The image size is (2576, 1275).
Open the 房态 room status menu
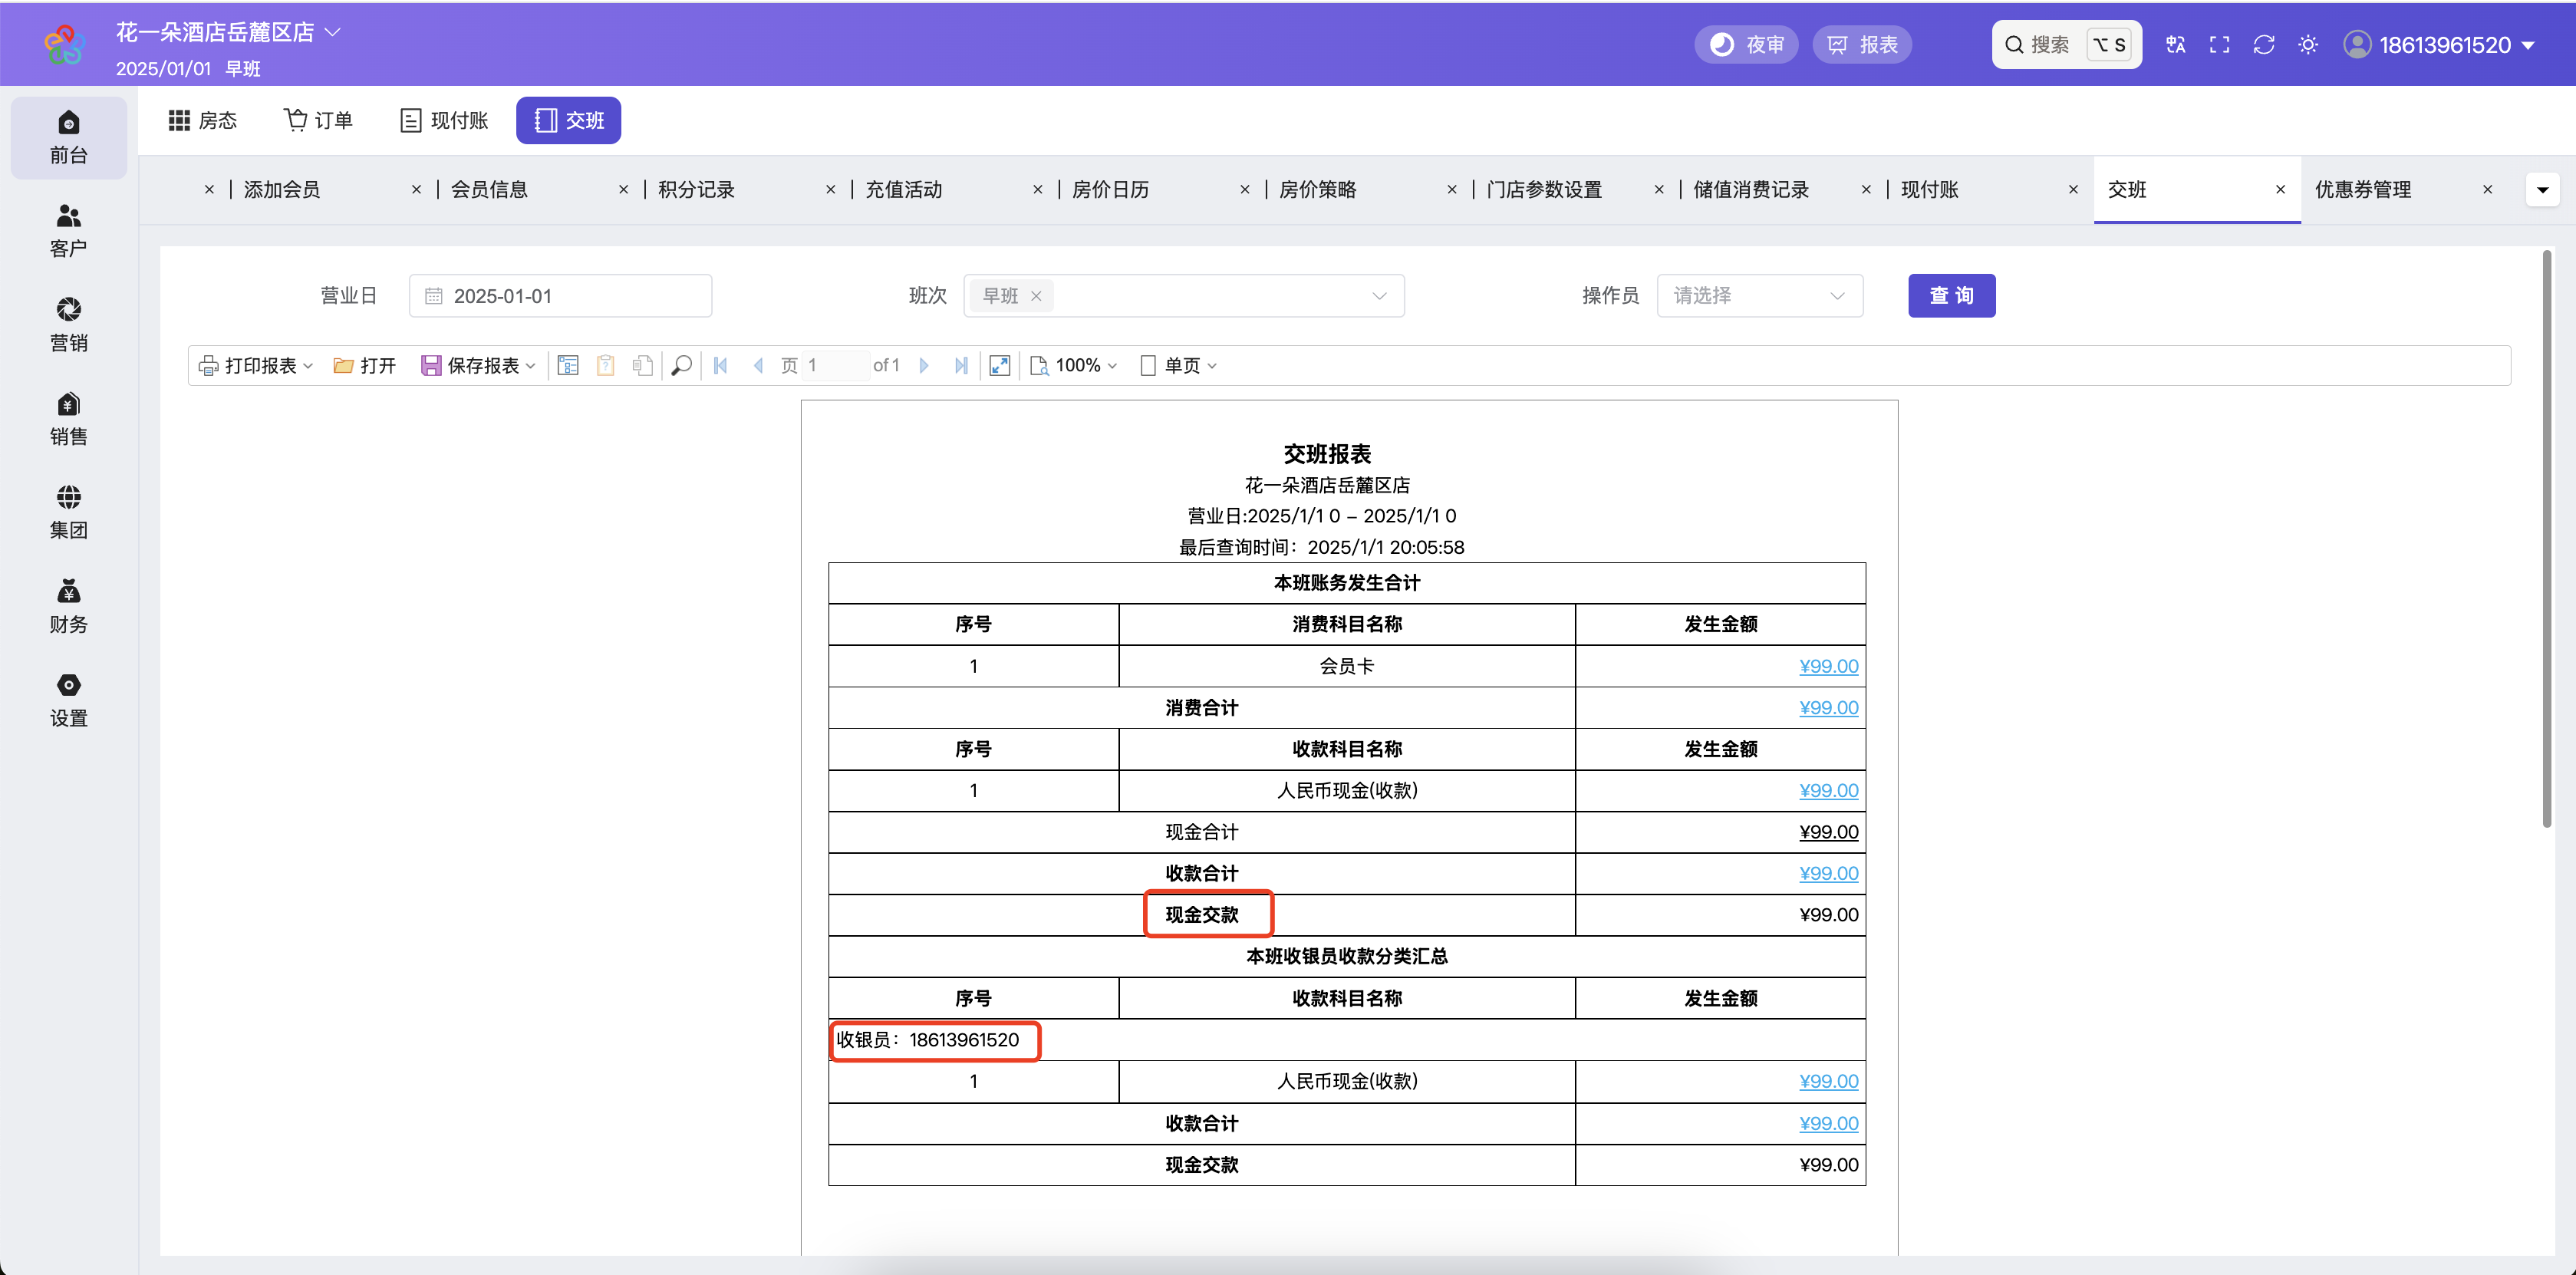point(203,121)
